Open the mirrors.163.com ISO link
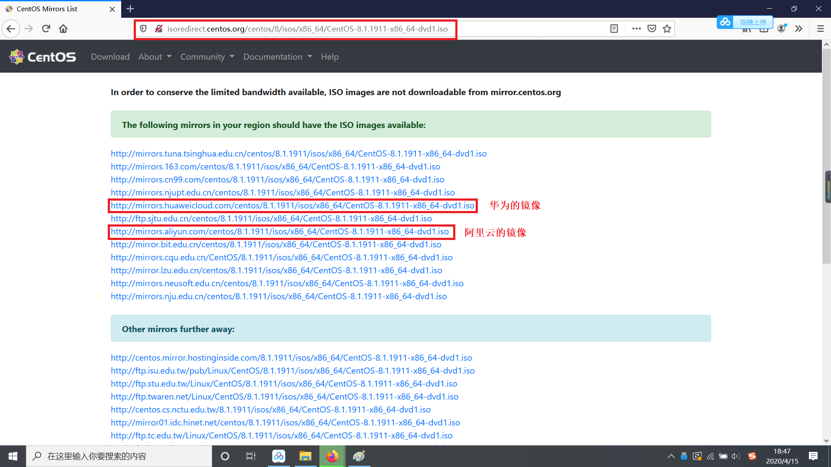The image size is (831, 467). point(275,166)
